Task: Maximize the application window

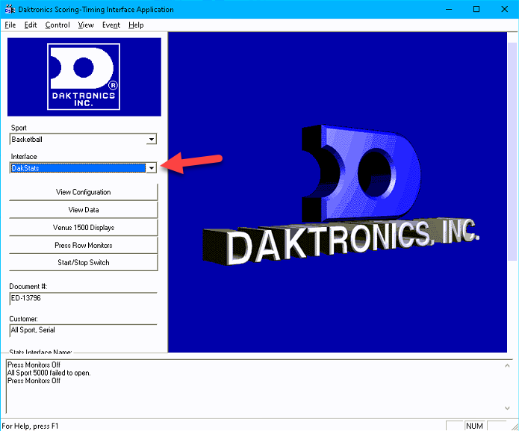Action: tap(476, 10)
